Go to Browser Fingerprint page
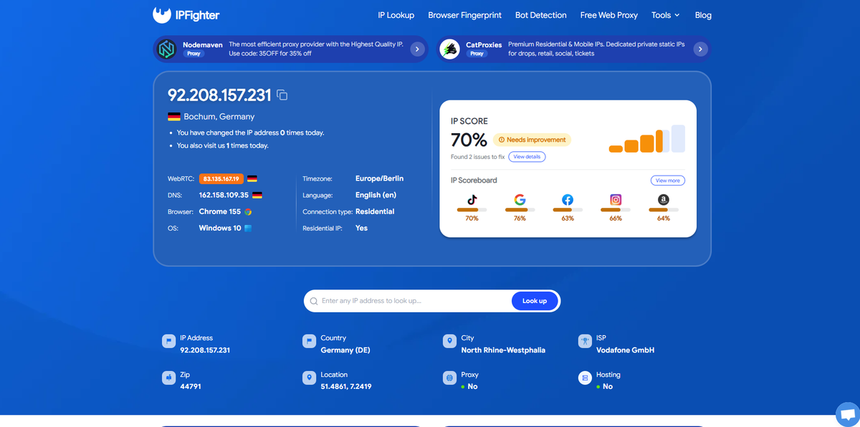Screen dimensions: 860x427 coord(465,15)
